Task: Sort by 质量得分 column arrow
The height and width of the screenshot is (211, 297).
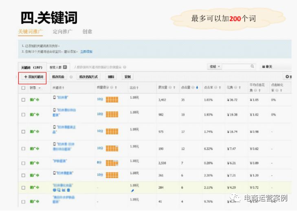Action: [x=116, y=87]
